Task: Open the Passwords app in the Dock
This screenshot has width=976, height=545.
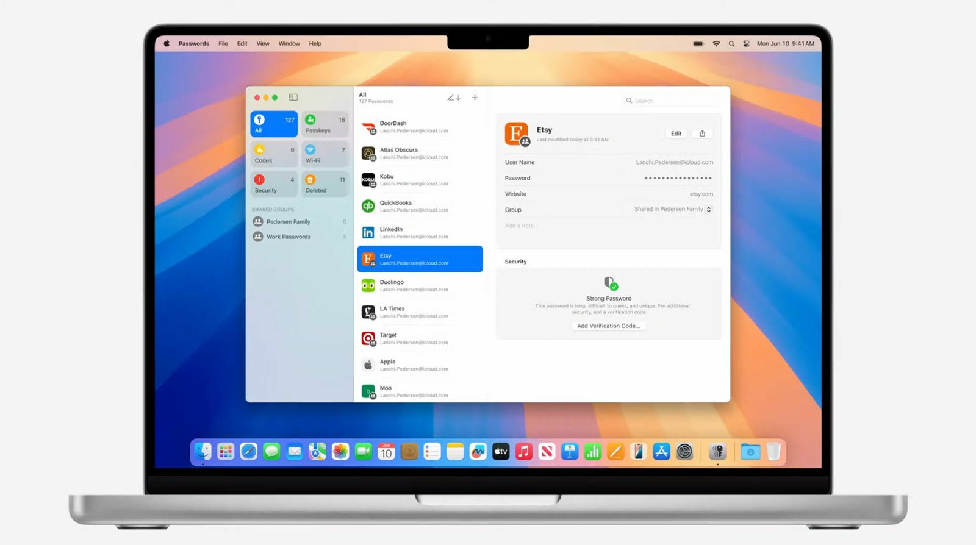Action: coord(717,452)
